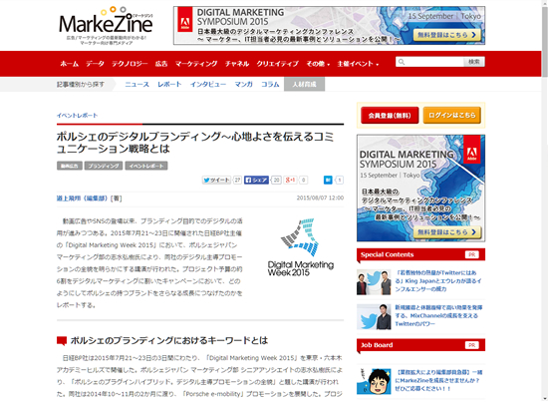
Task: Click the MarkeZine logo
Action: coord(106,26)
